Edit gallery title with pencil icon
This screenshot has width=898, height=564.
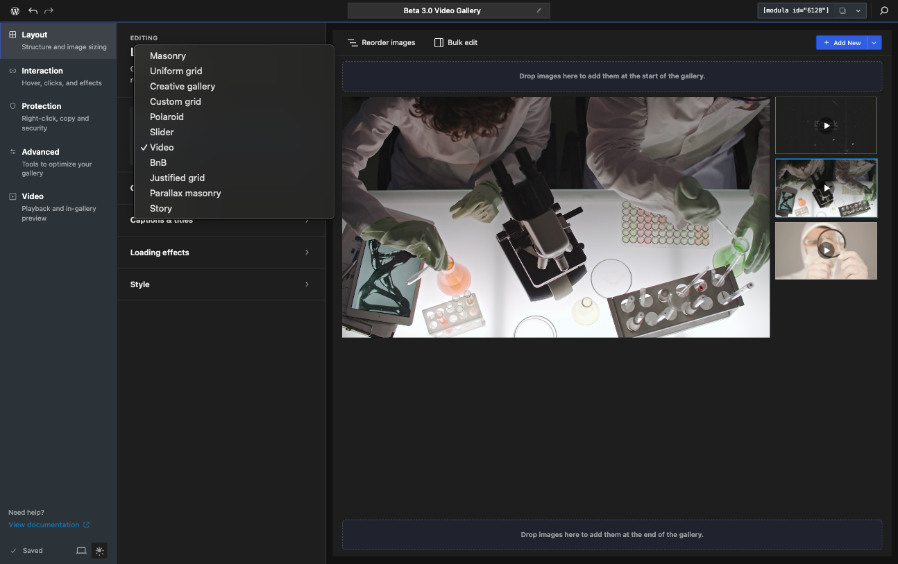click(x=539, y=11)
